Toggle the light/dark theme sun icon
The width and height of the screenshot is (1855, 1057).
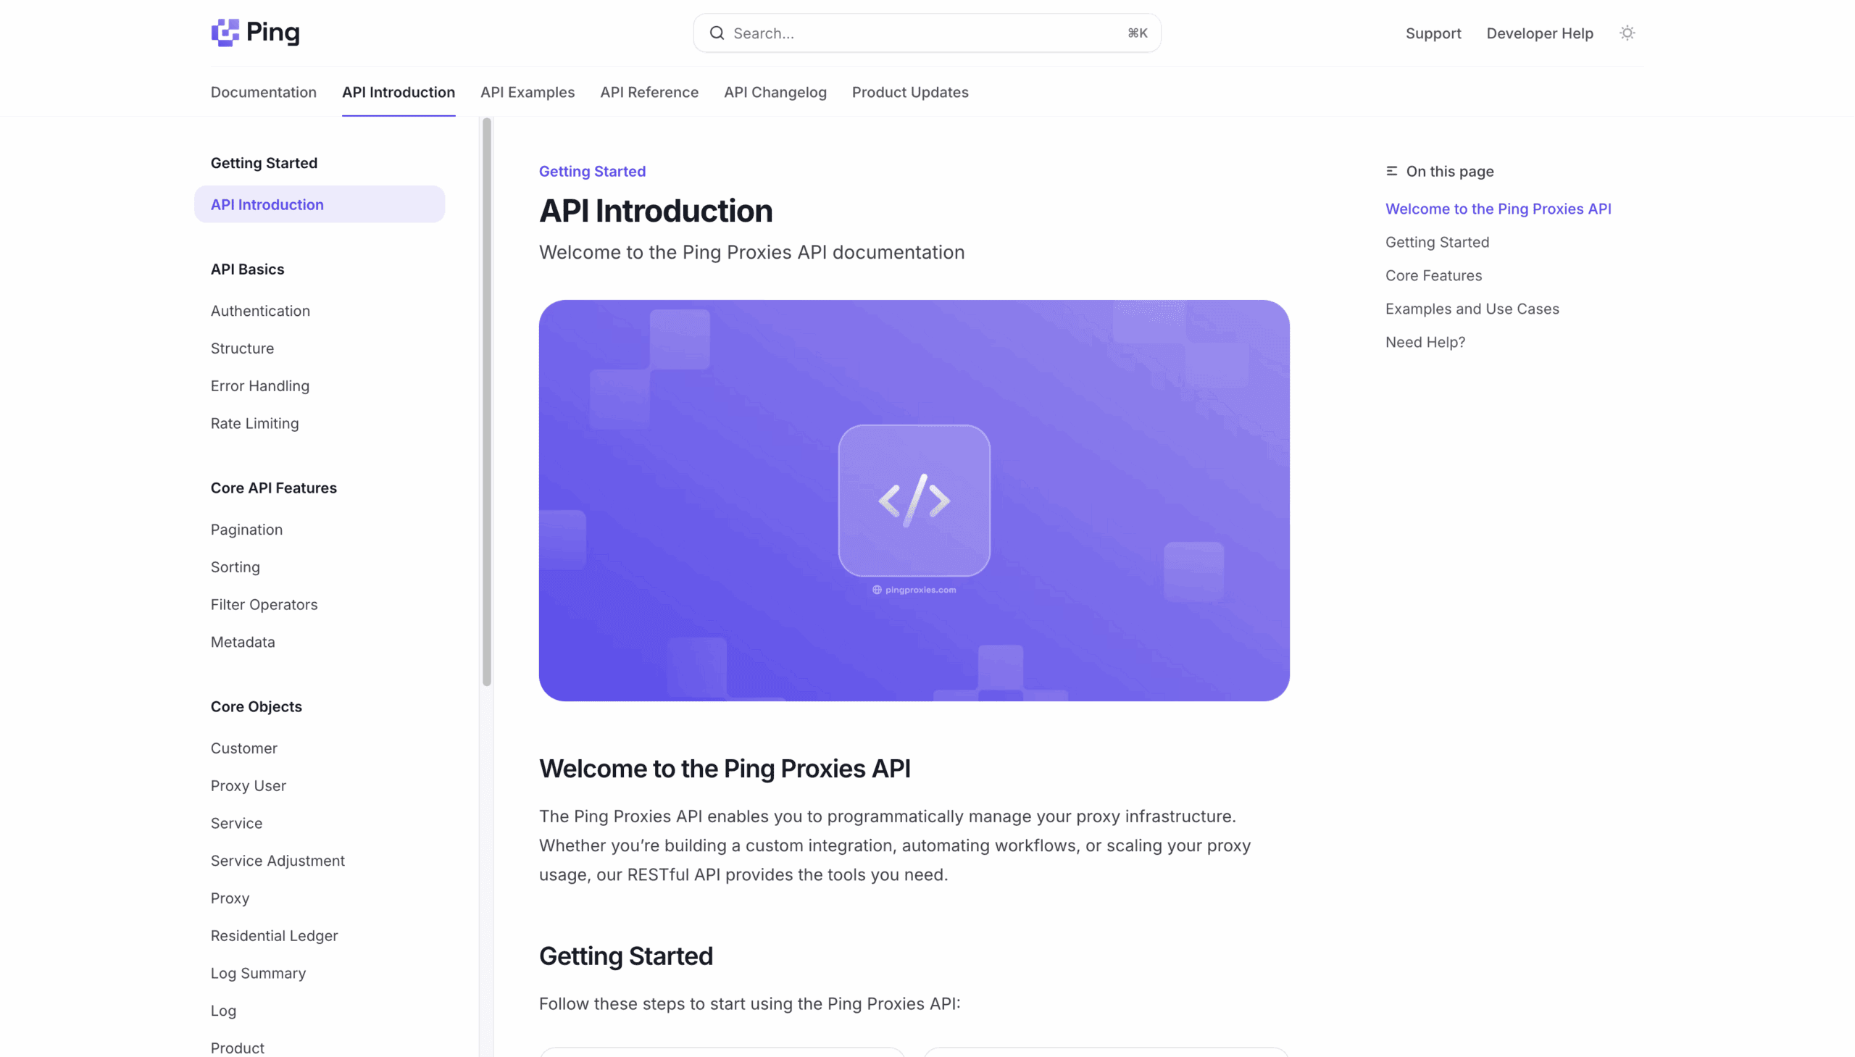(x=1627, y=33)
